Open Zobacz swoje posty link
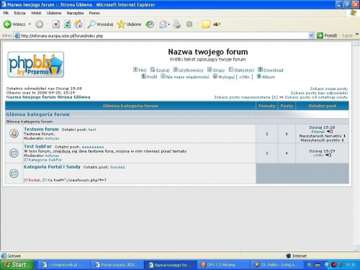The image size is (360, 270). point(329,89)
